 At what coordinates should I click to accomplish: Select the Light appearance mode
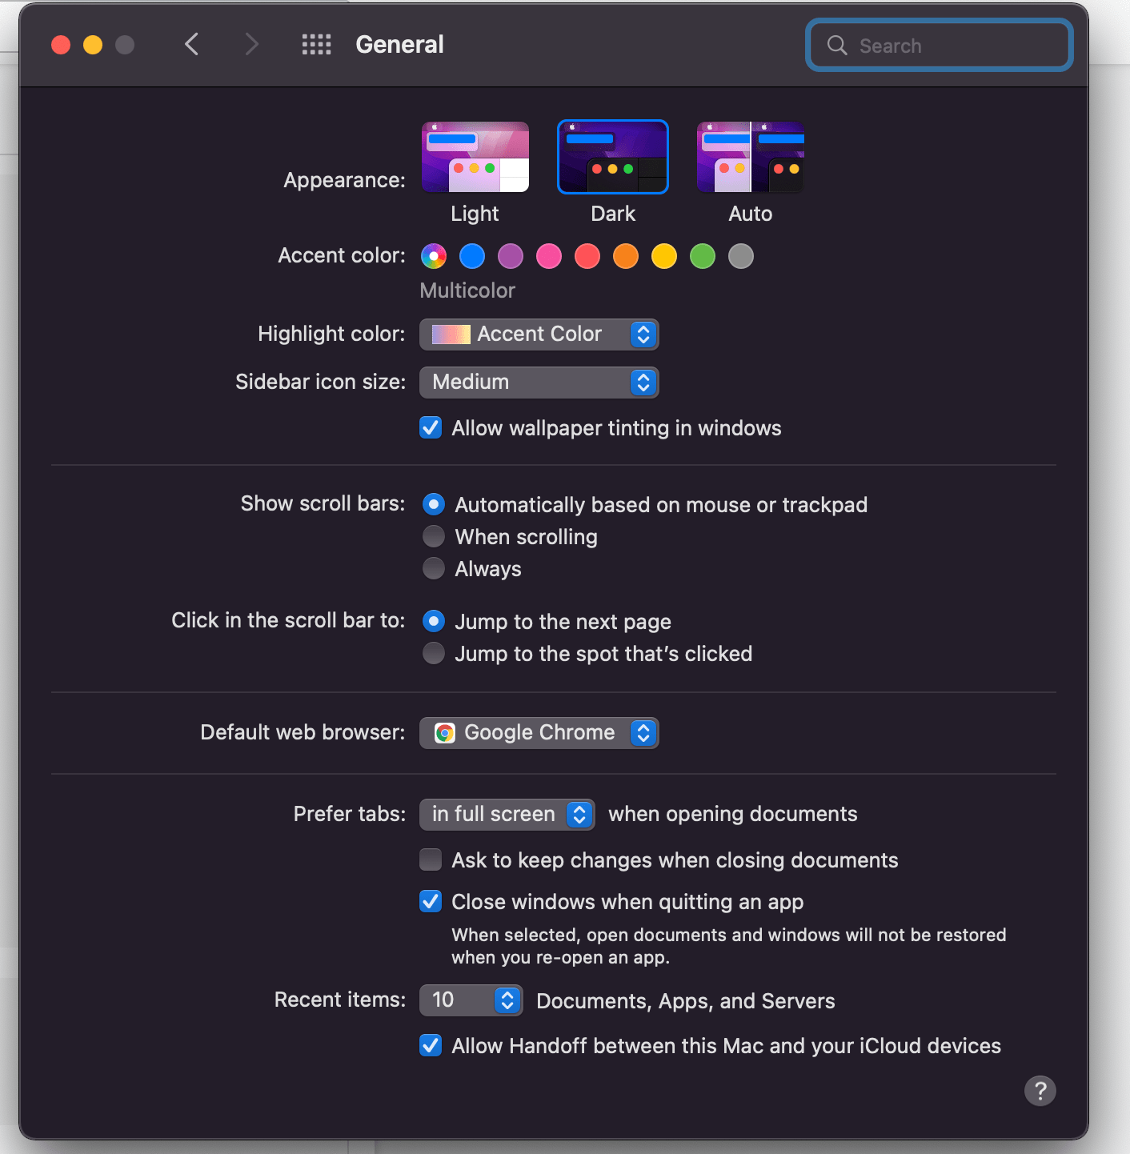475,157
